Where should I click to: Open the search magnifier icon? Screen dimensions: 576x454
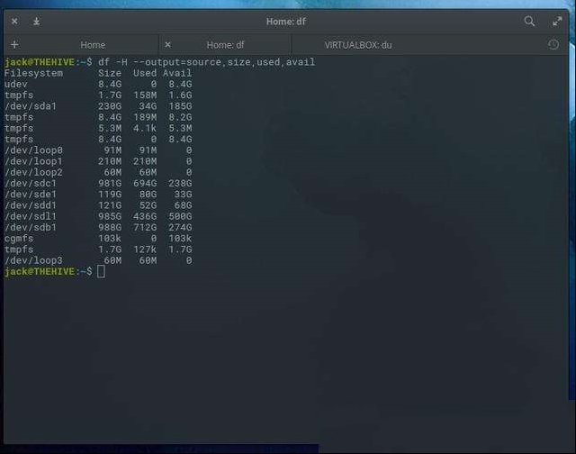[x=529, y=22]
